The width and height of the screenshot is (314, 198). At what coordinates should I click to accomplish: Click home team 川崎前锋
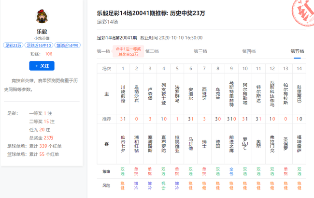pos(123,94)
